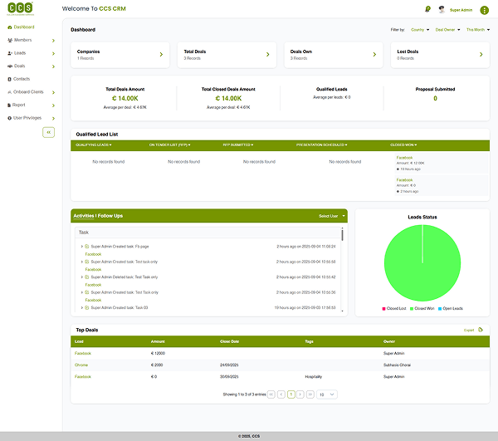498x441 pixels.
Task: Collapse the sidebar with the double-arrow button
Action: tap(48, 132)
